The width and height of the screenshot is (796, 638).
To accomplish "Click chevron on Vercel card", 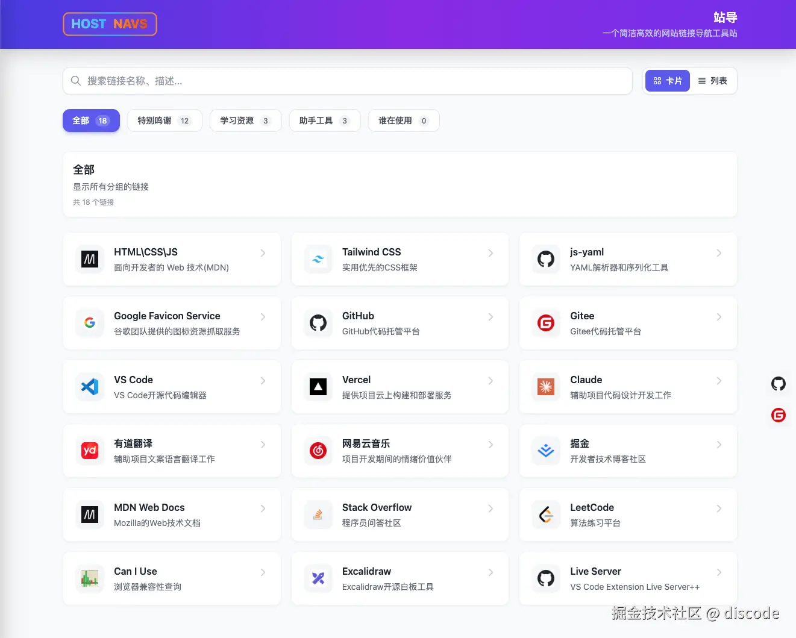I will click(490, 381).
